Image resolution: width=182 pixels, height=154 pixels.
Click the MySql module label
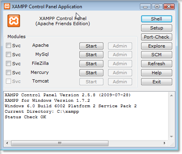pyautogui.click(x=42, y=54)
